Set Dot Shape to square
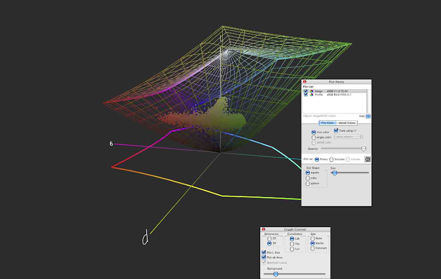 308,173
